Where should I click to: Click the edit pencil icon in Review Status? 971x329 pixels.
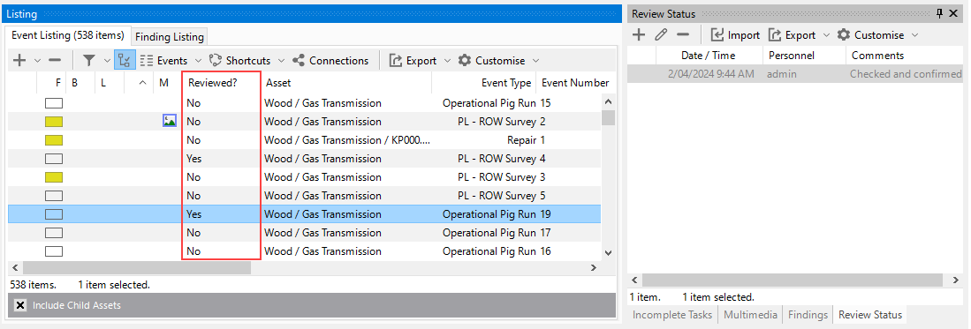pyautogui.click(x=661, y=35)
